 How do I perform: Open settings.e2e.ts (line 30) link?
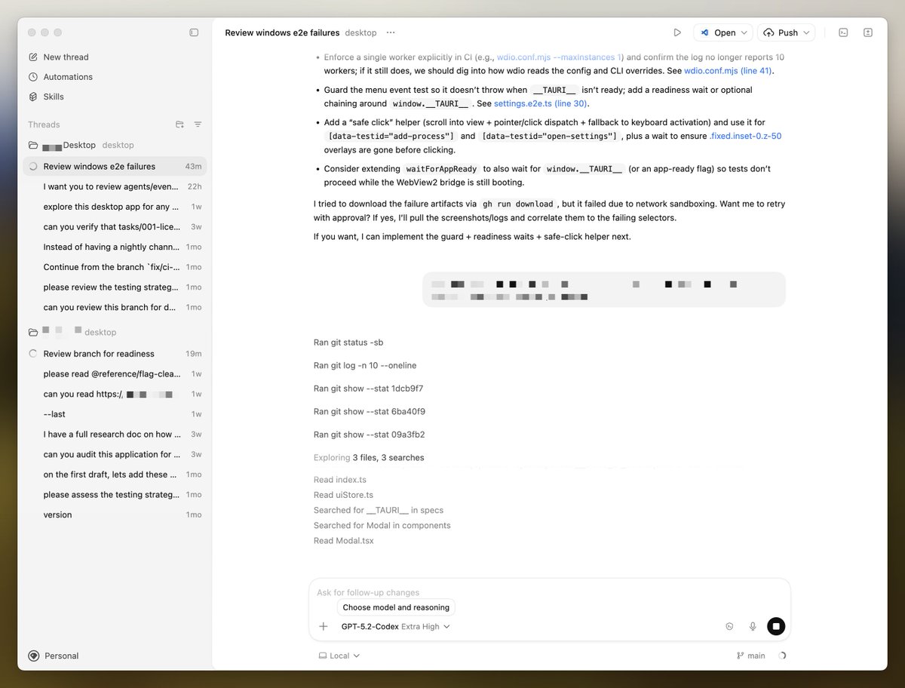[540, 103]
